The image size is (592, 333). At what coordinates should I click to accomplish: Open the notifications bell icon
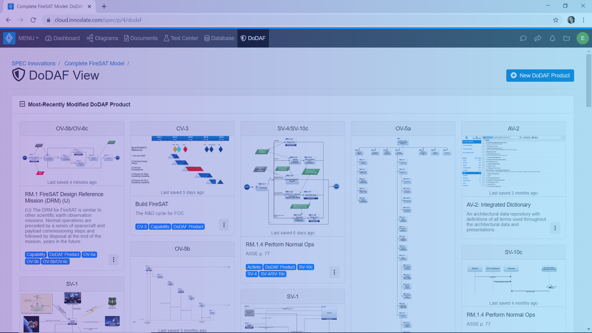[x=553, y=38]
